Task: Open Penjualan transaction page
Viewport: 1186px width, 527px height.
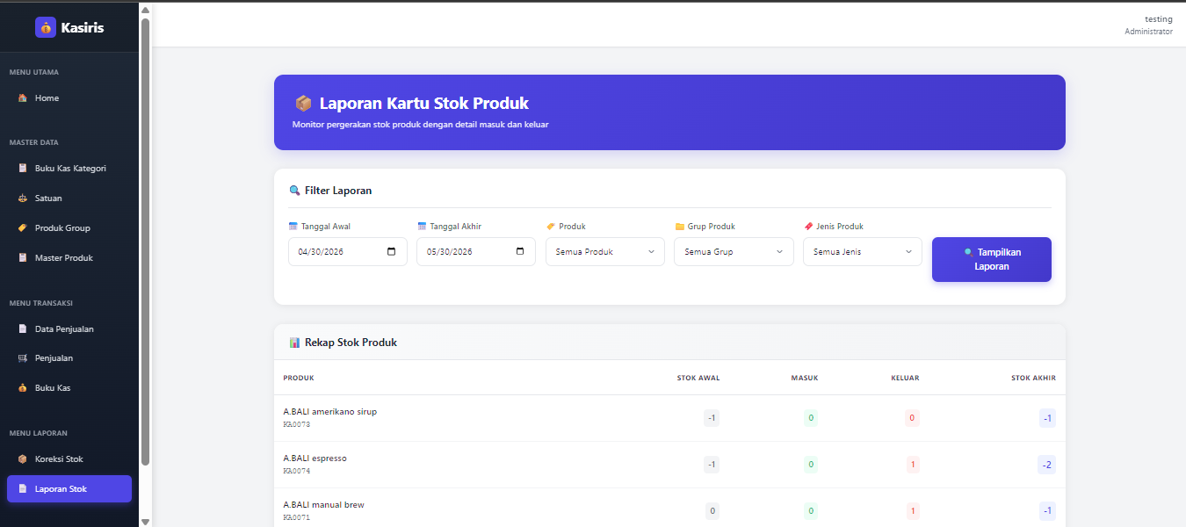Action: [69, 358]
